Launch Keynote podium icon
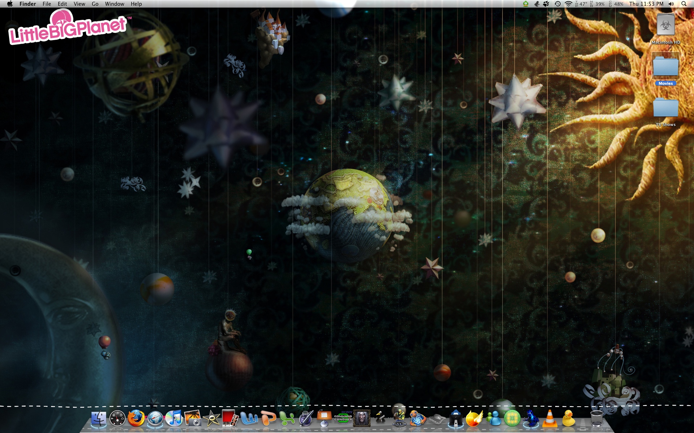 tap(324, 419)
